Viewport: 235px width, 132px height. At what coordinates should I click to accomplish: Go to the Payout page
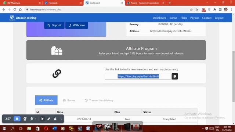(194, 18)
